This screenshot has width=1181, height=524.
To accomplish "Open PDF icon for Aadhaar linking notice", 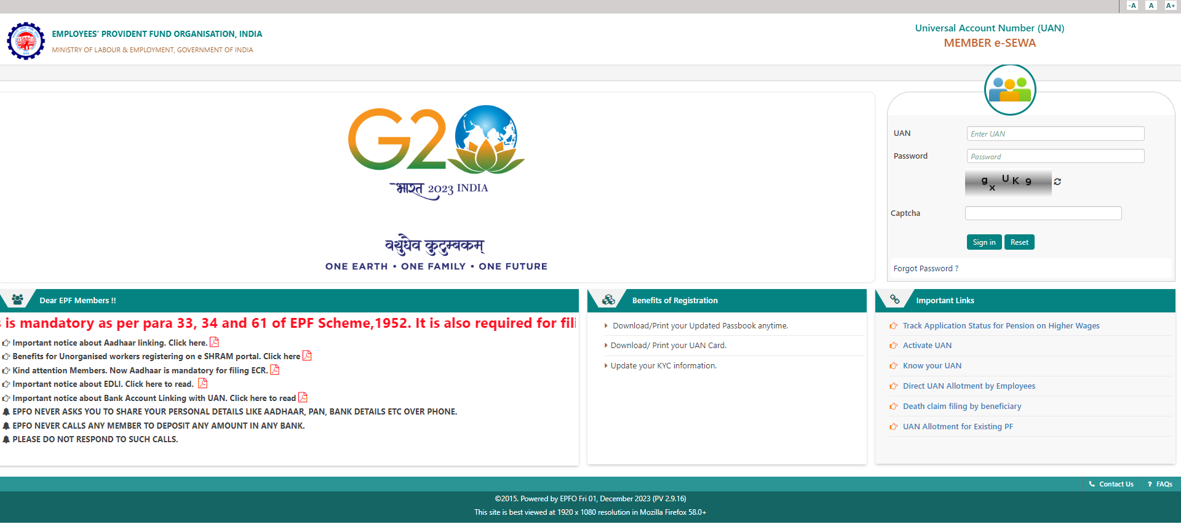I will point(214,342).
